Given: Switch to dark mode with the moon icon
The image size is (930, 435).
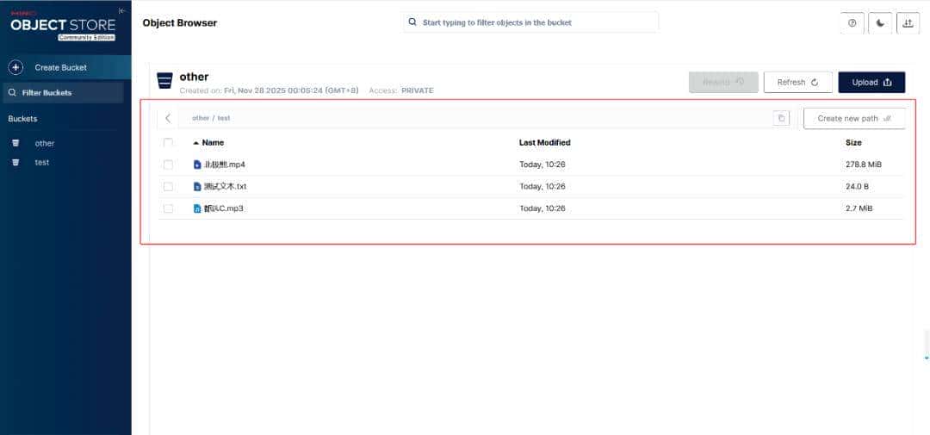Looking at the screenshot, I should click(x=880, y=23).
